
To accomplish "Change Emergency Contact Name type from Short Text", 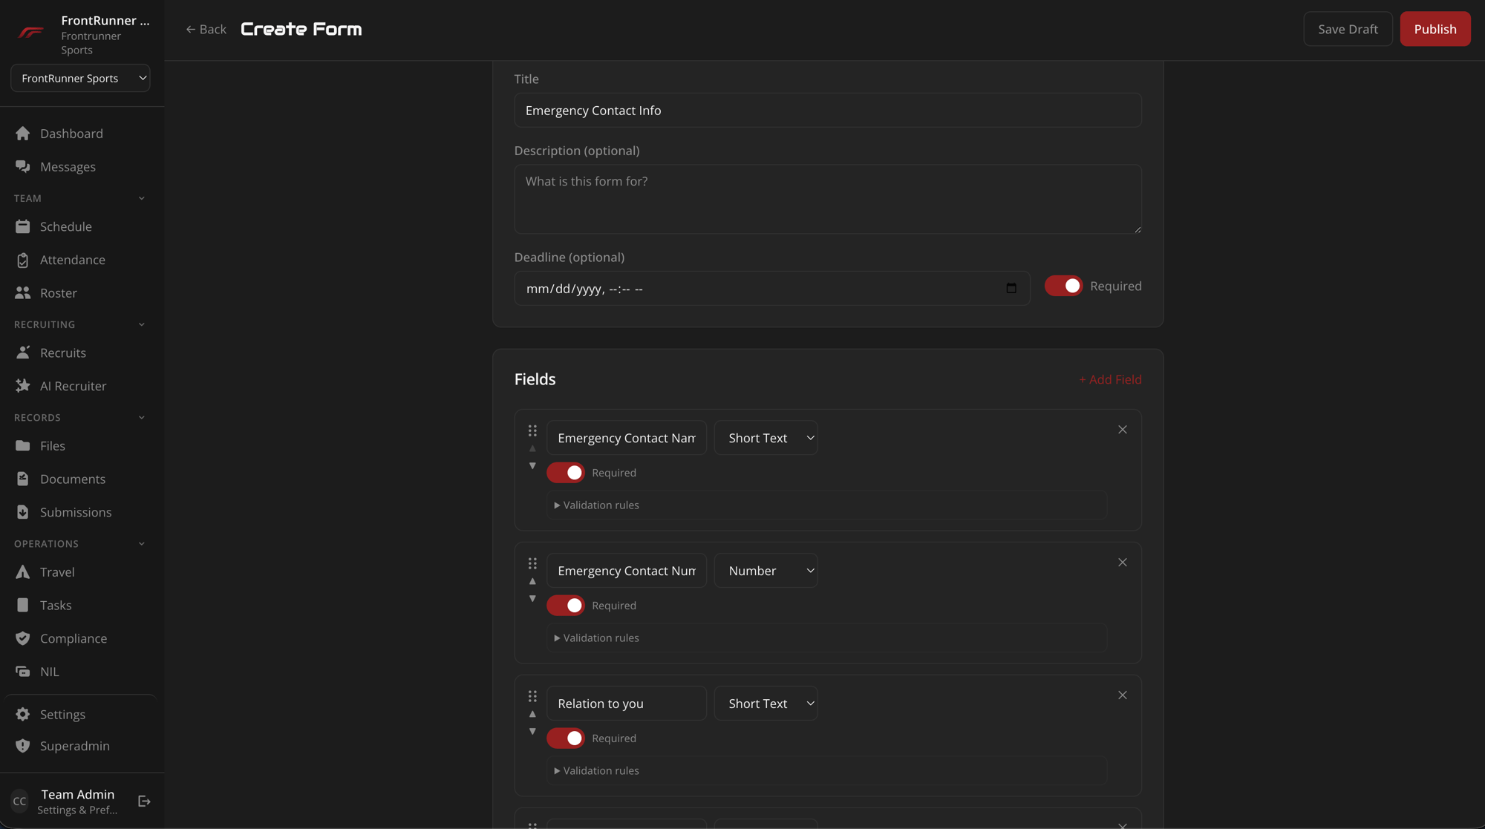I will coord(766,438).
